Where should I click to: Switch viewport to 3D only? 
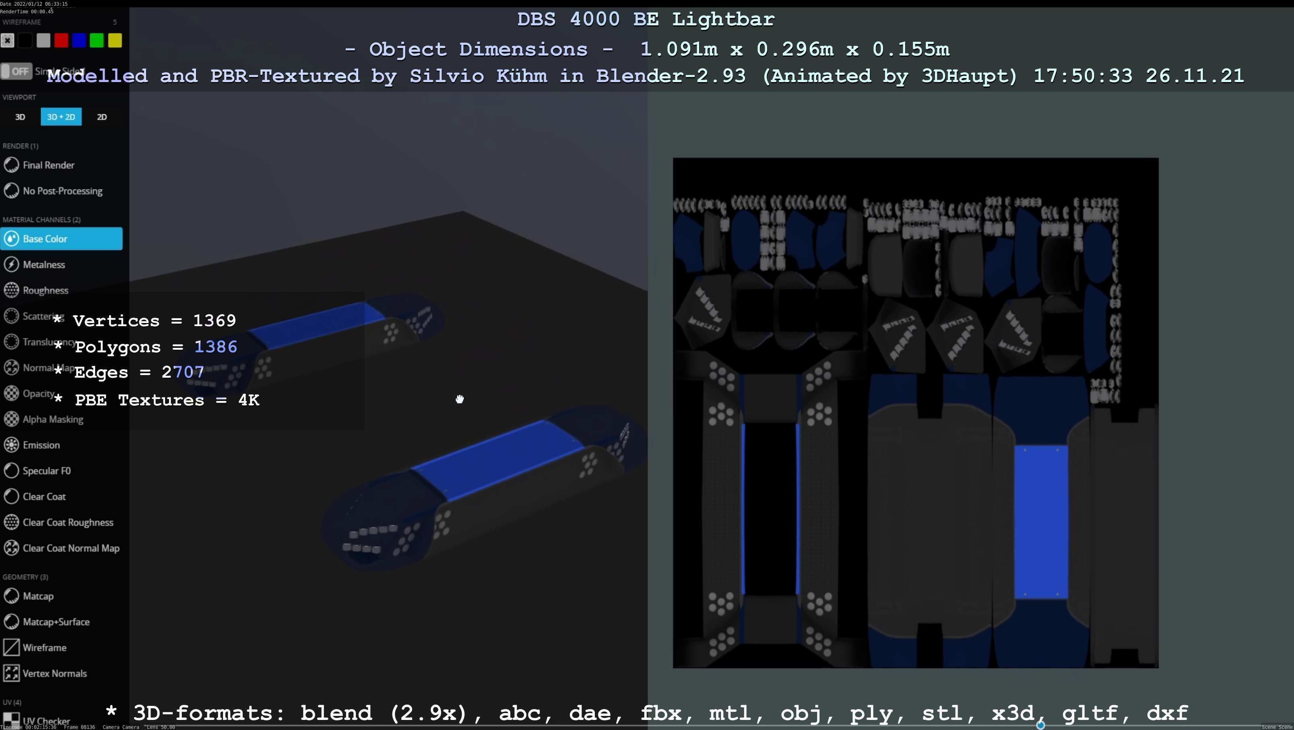click(20, 117)
